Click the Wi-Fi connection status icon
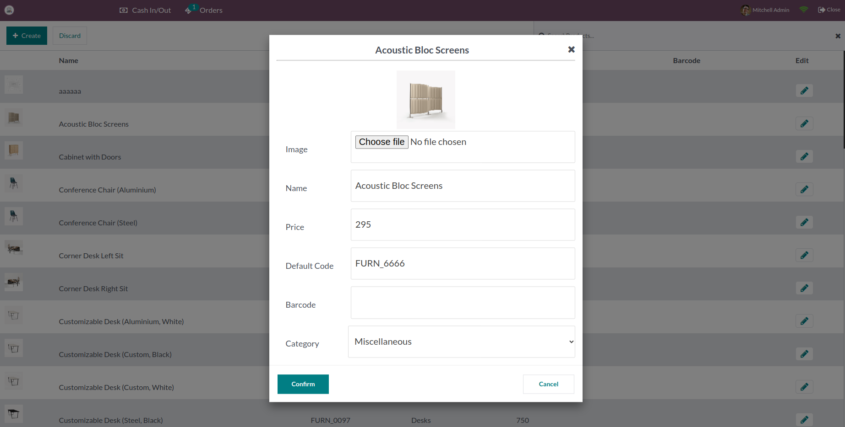Viewport: 845px width, 427px height. 804,10
